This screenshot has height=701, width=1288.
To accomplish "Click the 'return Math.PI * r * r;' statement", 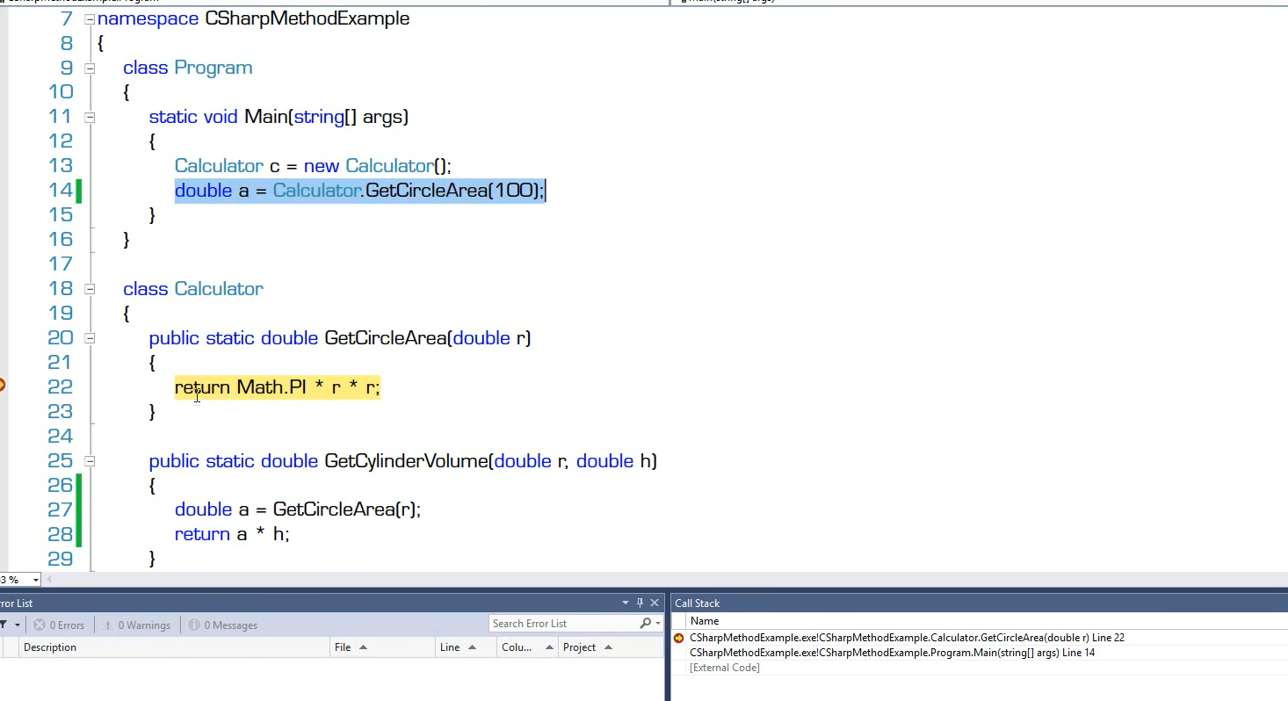I will (278, 387).
